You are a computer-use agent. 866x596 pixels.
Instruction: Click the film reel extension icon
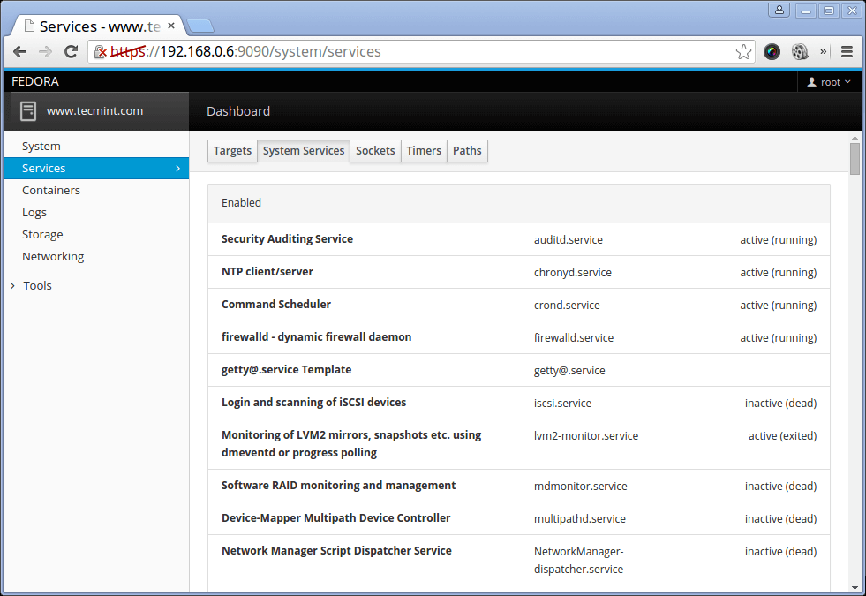click(x=800, y=52)
